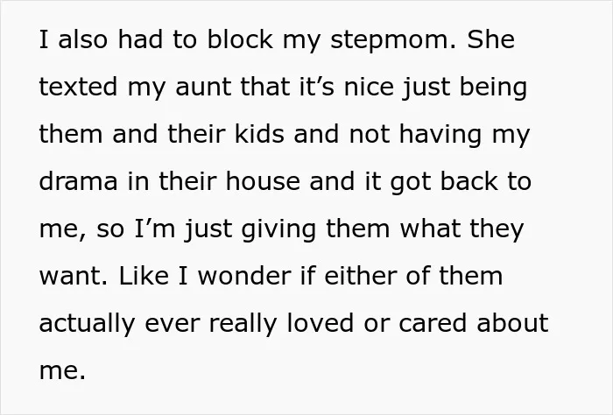Click the word "kids" in the third line
This screenshot has width=613, height=415.
[x=259, y=134]
